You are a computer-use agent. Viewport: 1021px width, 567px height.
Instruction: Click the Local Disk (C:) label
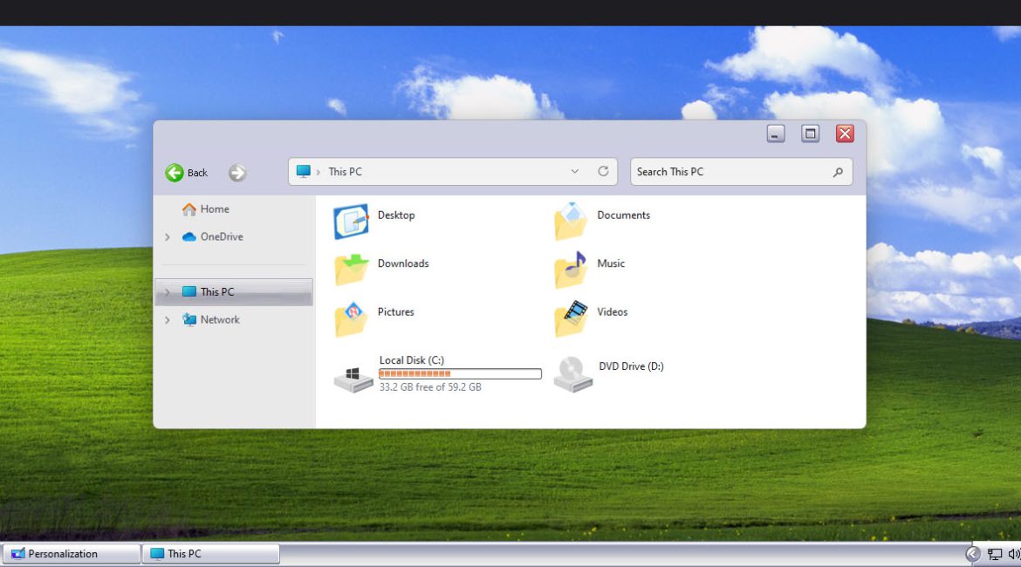412,360
